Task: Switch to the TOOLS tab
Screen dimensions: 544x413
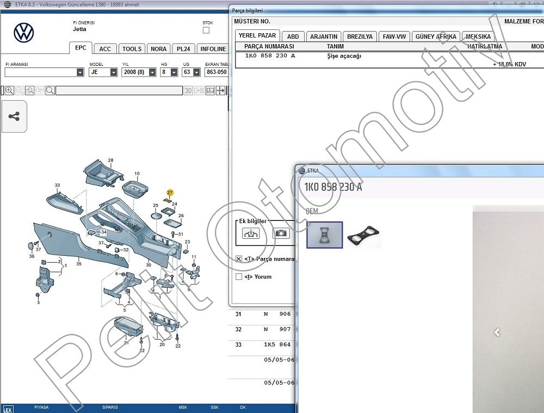Action: [x=132, y=48]
